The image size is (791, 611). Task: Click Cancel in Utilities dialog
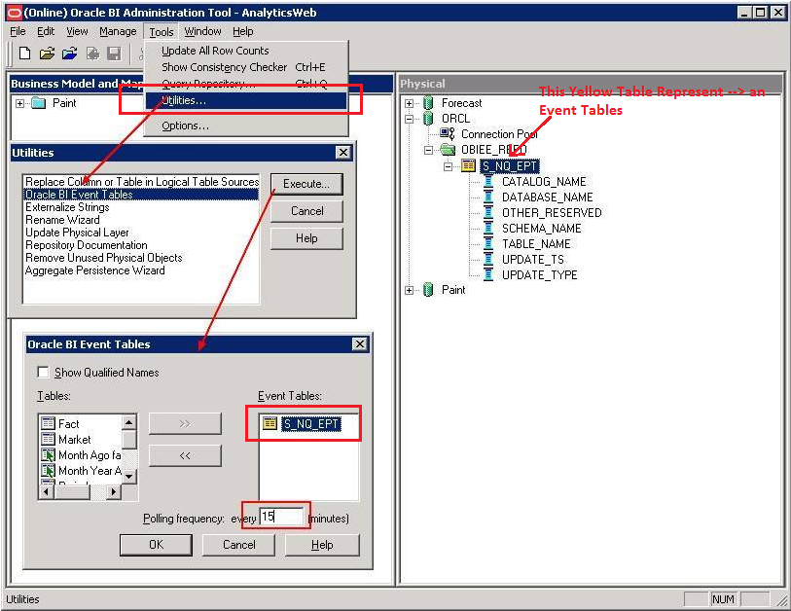(306, 211)
